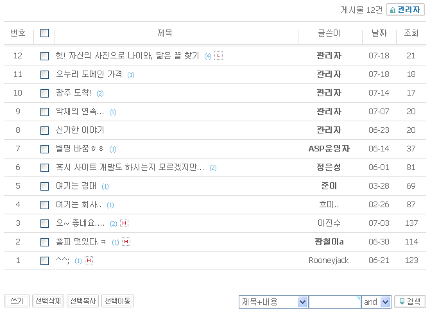The image size is (430, 317).
Task: Check the box for 악재의 연속...
Action: [x=44, y=112]
